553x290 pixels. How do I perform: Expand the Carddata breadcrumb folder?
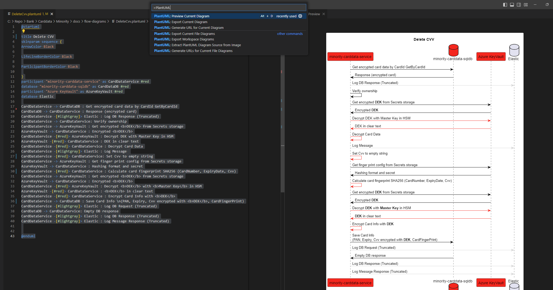[45, 22]
